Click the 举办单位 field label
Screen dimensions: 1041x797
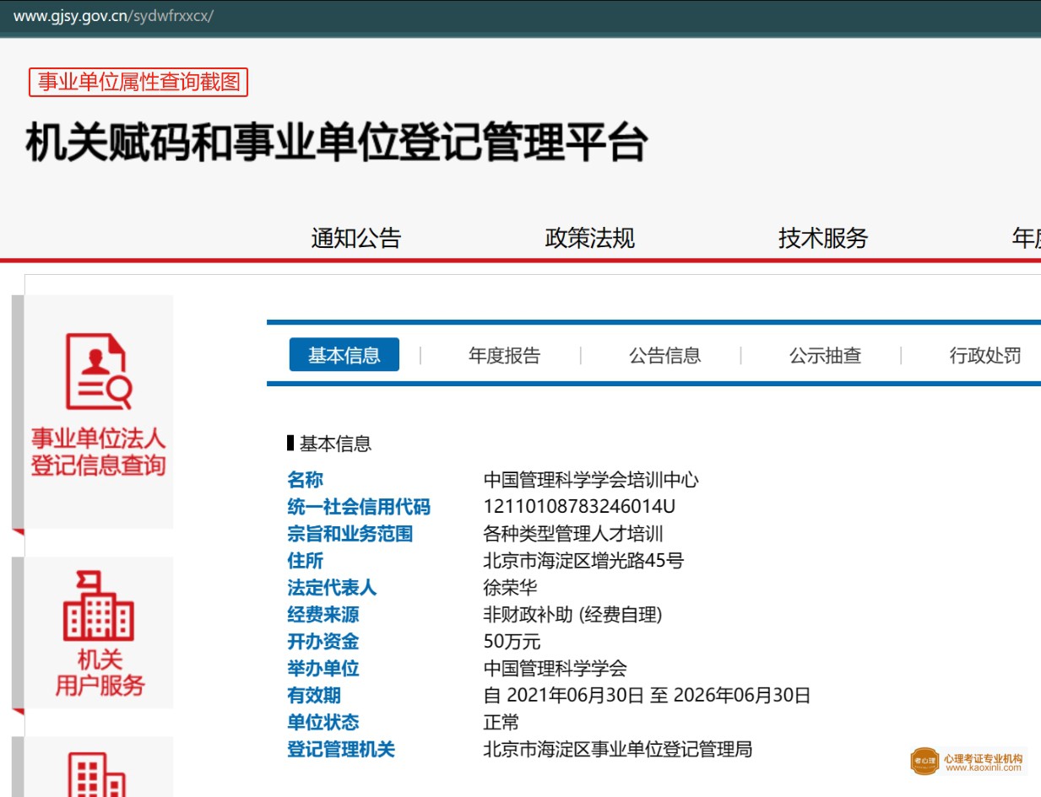(x=323, y=670)
